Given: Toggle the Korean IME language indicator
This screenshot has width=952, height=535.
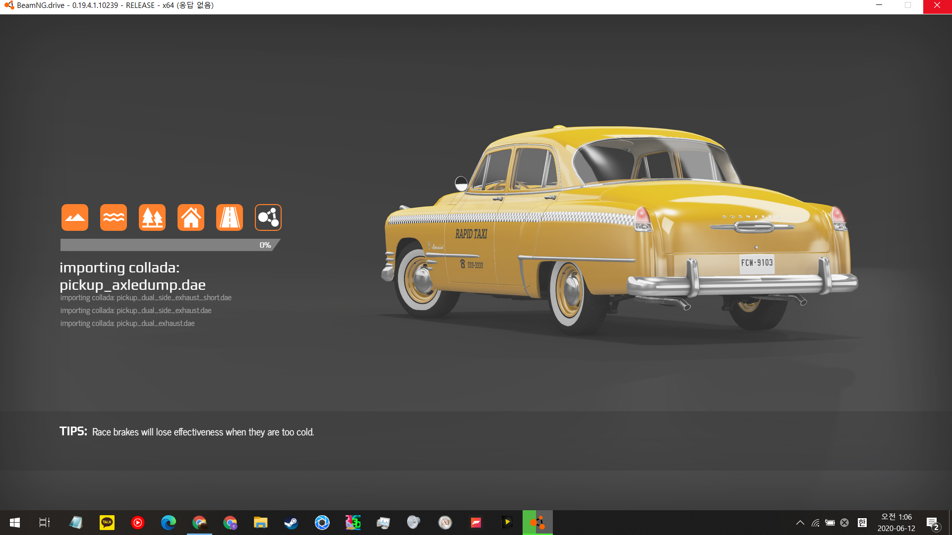Looking at the screenshot, I should click(x=862, y=523).
